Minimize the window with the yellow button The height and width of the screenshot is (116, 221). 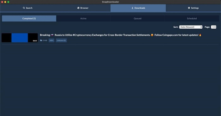pos(5,2)
